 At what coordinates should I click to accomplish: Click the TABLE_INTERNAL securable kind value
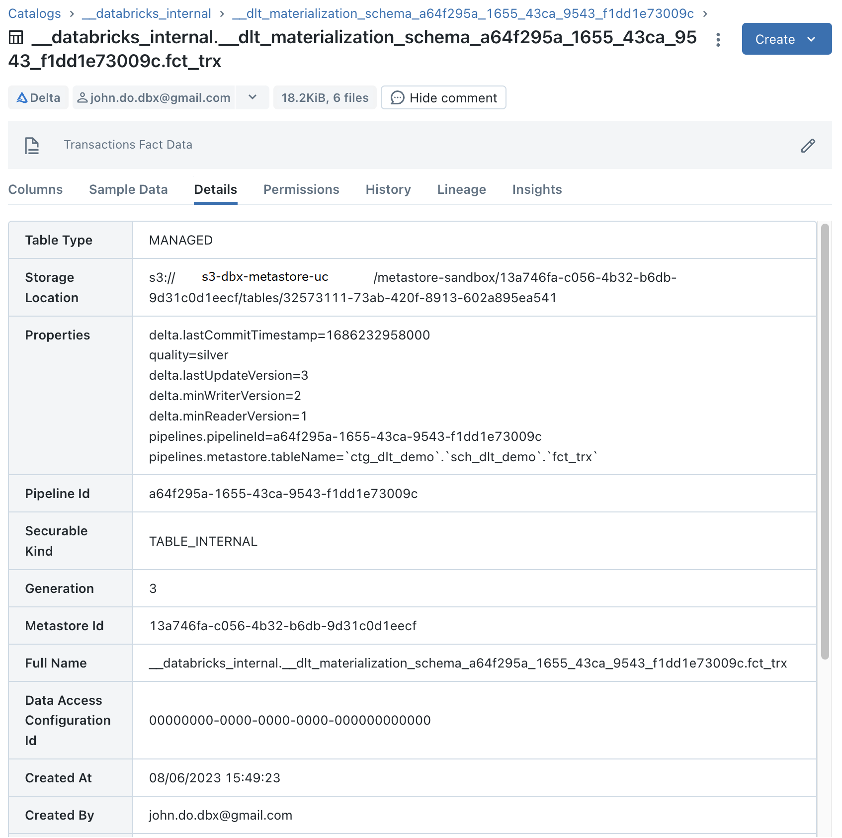pos(203,541)
